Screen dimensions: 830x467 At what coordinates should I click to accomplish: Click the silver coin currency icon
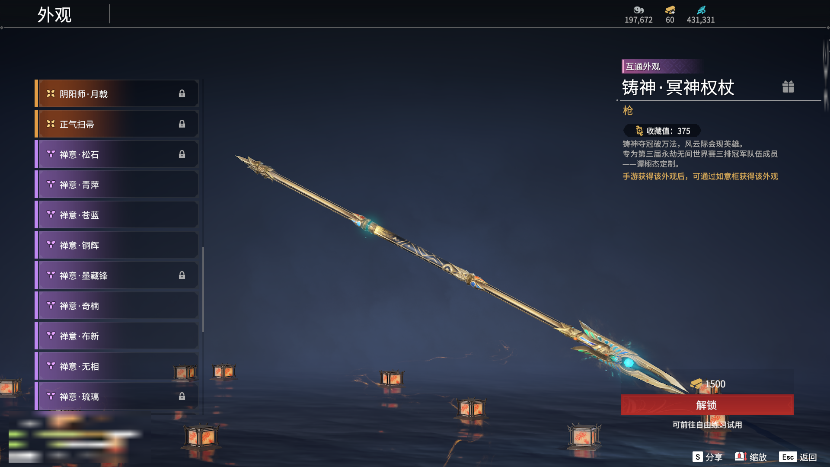click(638, 10)
